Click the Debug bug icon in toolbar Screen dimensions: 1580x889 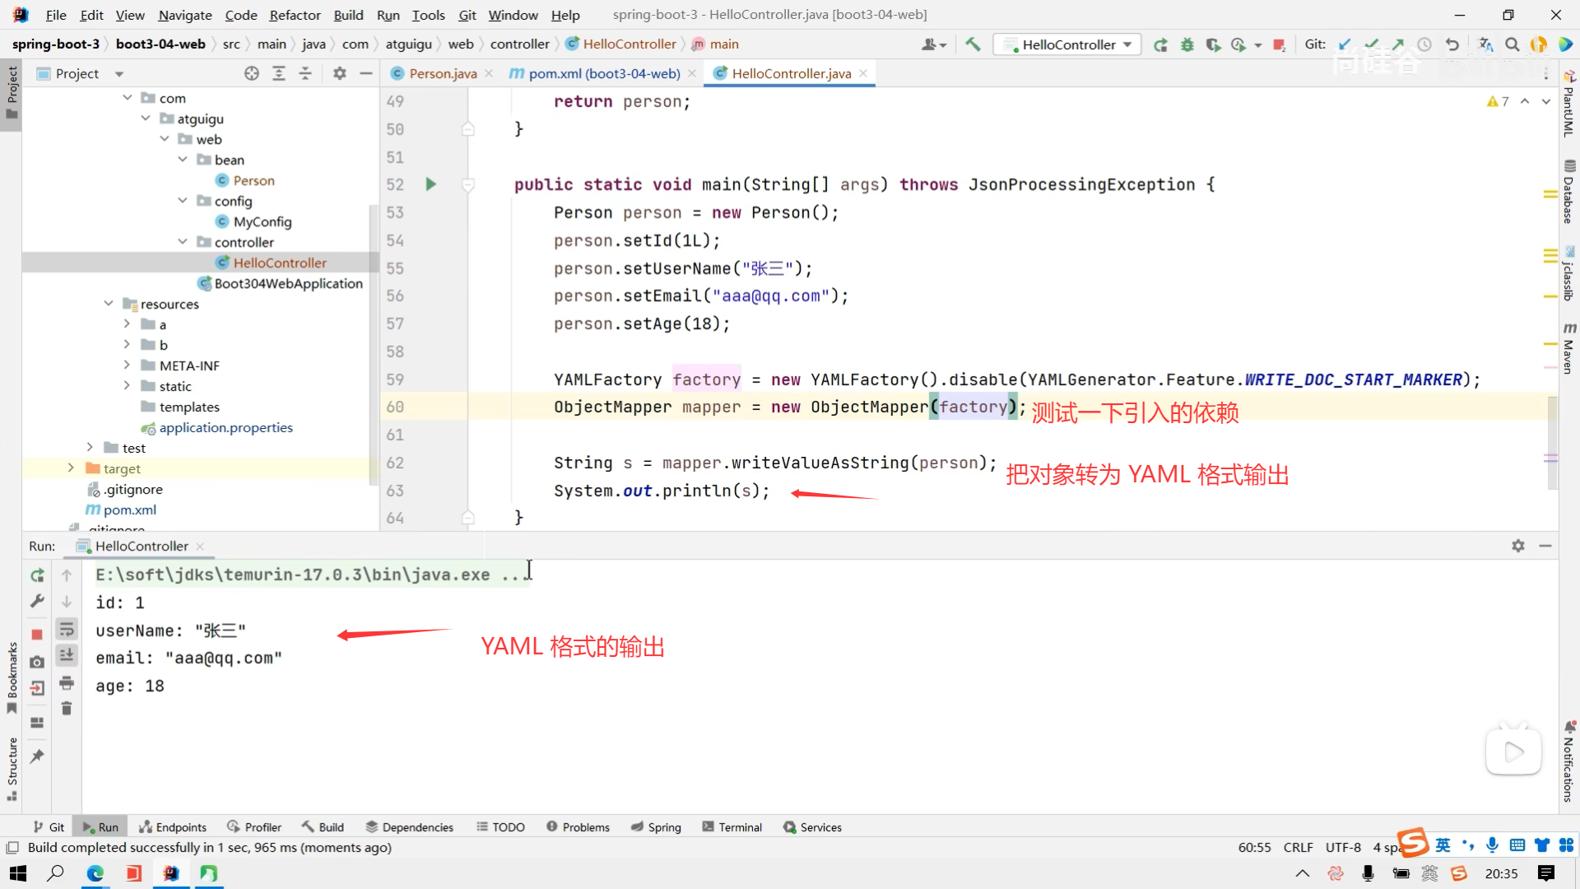1187,44
